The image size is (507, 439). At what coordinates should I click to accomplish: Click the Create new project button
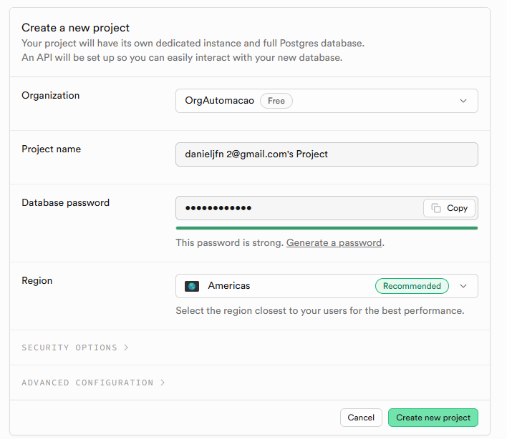coord(433,418)
